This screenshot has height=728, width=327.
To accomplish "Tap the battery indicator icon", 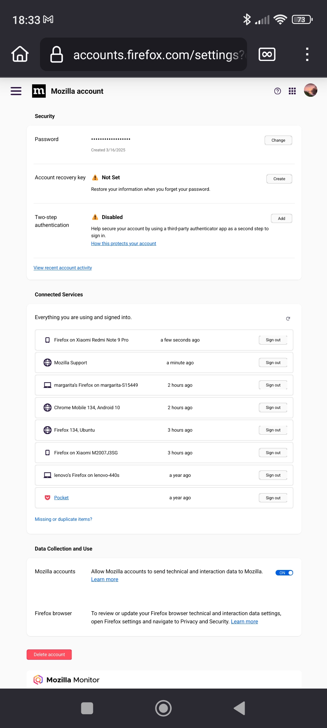I will (302, 19).
